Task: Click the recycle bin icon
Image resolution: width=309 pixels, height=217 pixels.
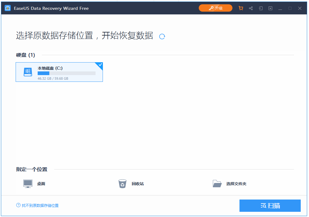Action: 122,184
